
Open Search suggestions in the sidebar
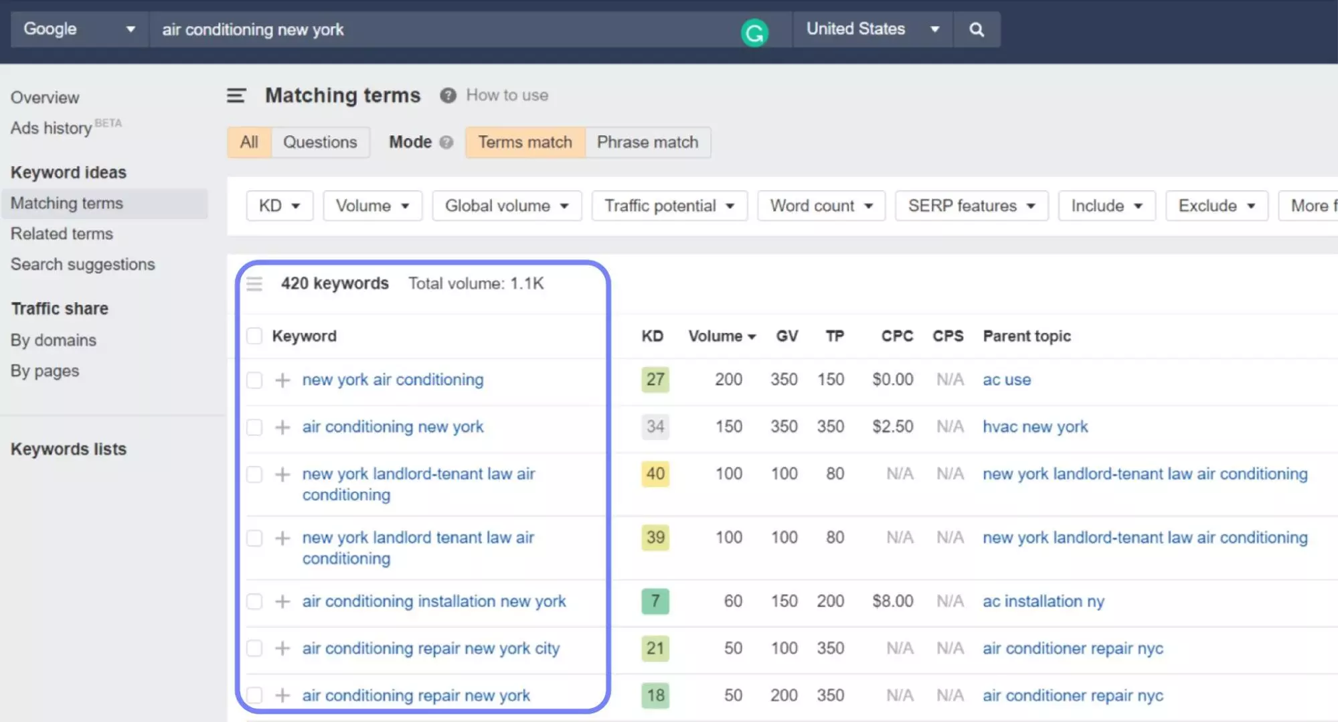(82, 265)
